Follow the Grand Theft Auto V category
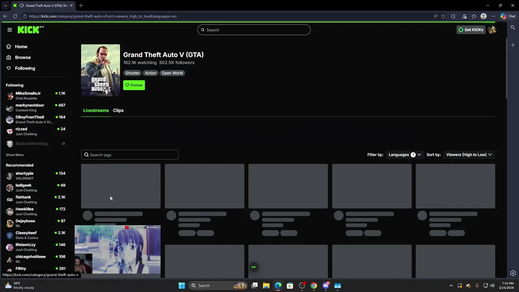519x292 pixels. click(134, 85)
